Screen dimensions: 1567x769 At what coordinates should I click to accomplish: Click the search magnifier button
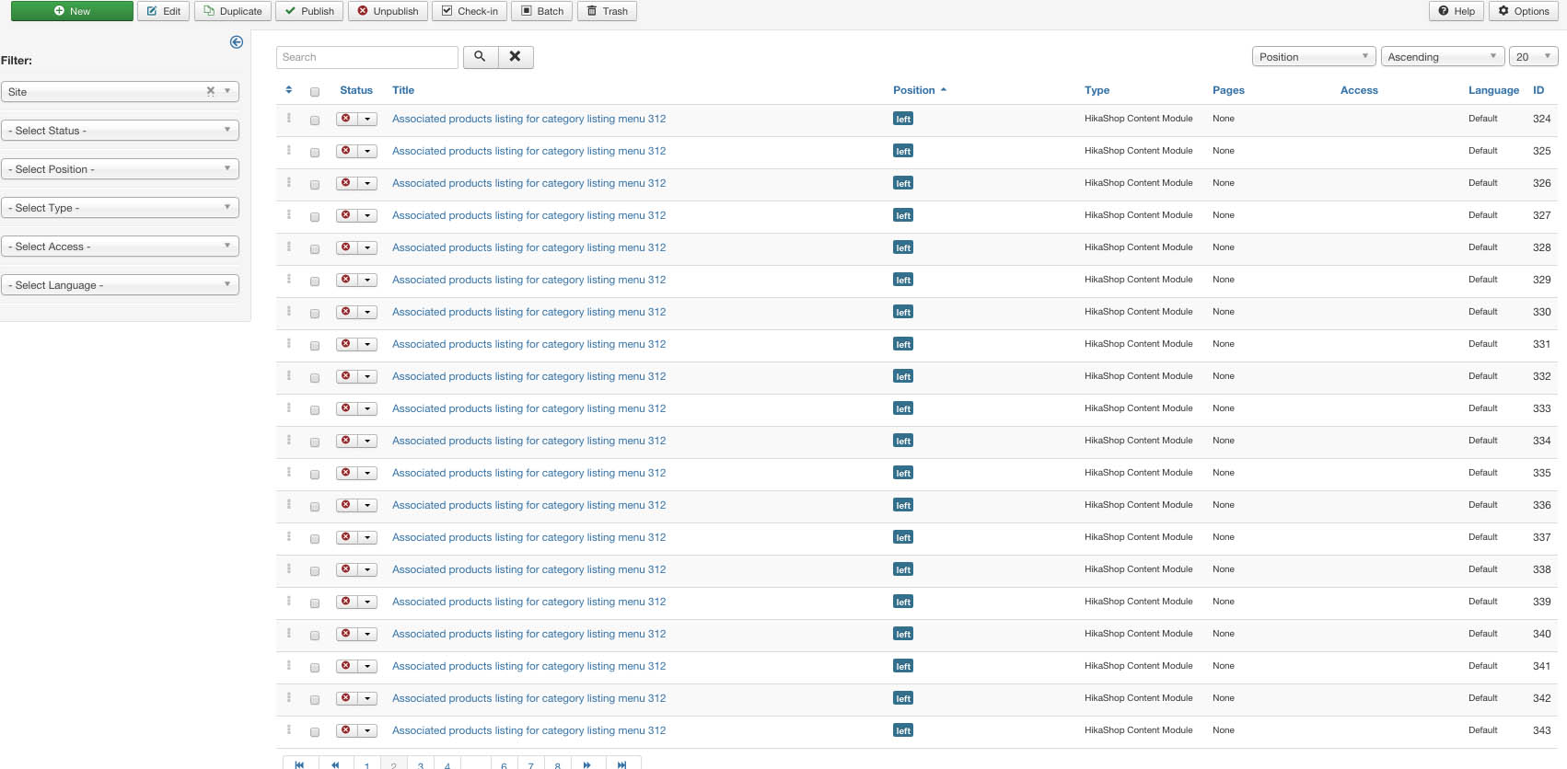coord(480,57)
